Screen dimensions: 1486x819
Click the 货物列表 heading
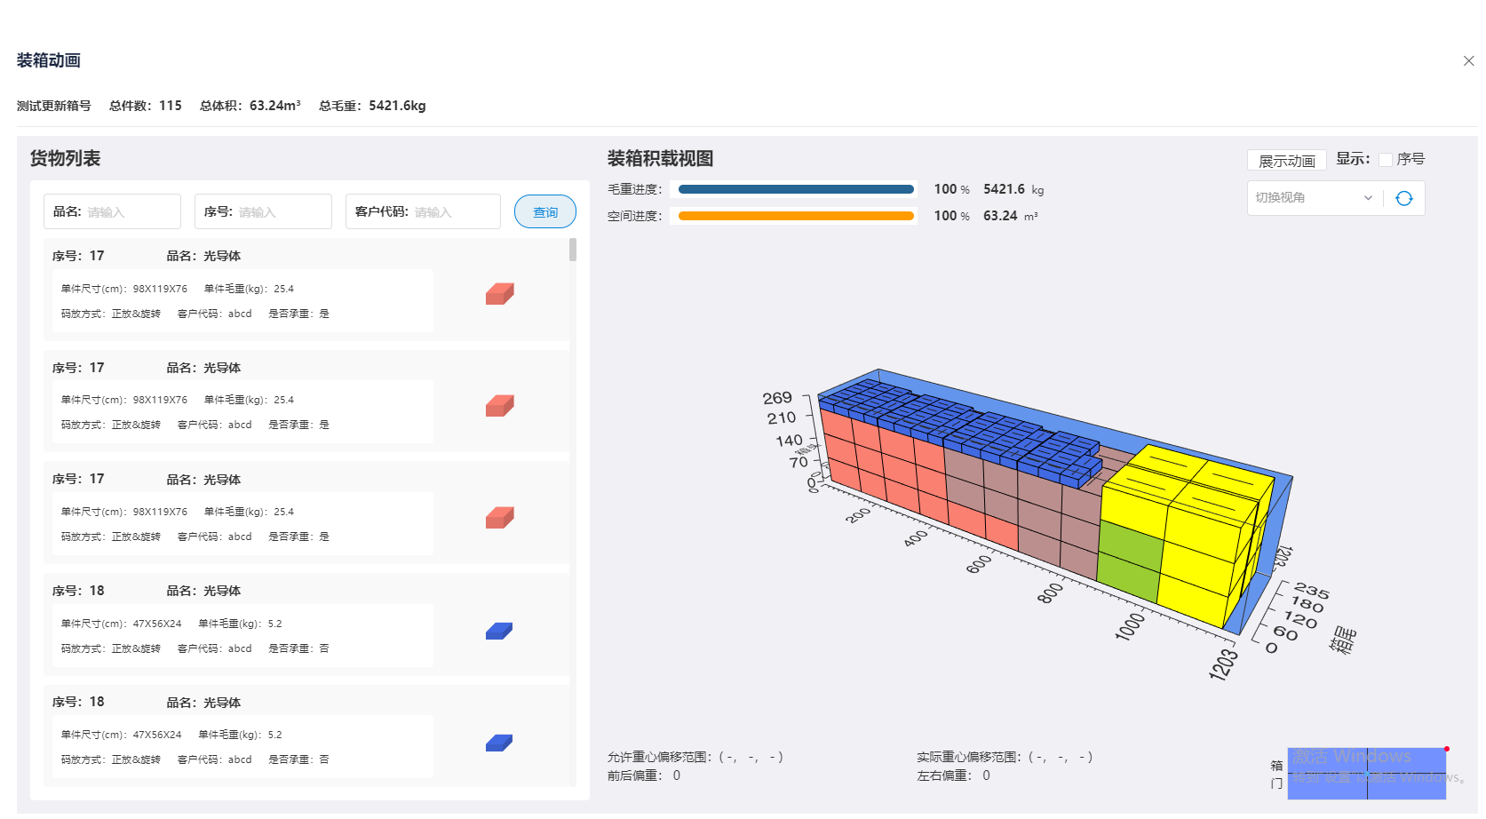(65, 158)
